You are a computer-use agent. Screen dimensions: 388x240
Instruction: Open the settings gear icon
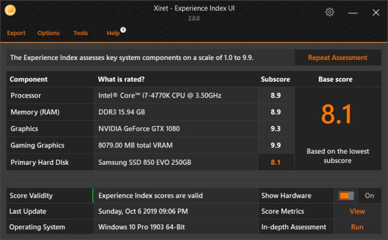pyautogui.click(x=330, y=12)
